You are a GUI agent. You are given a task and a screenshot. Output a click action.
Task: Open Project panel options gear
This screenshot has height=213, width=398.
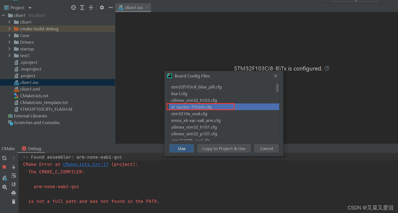click(x=102, y=8)
